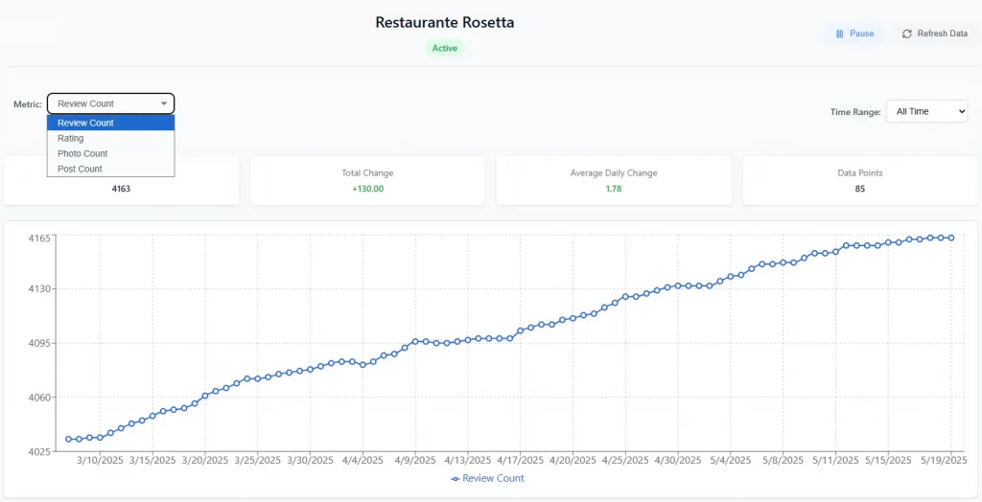Click the 4095 y-axis label
The image size is (982, 502).
coord(38,343)
